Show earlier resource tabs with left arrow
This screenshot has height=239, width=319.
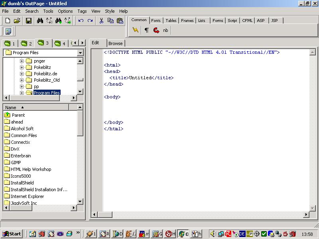click(75, 43)
